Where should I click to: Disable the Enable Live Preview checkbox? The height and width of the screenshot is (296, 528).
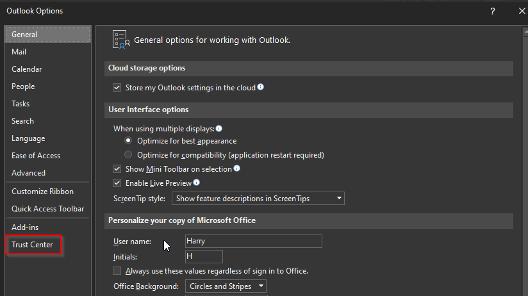117,183
